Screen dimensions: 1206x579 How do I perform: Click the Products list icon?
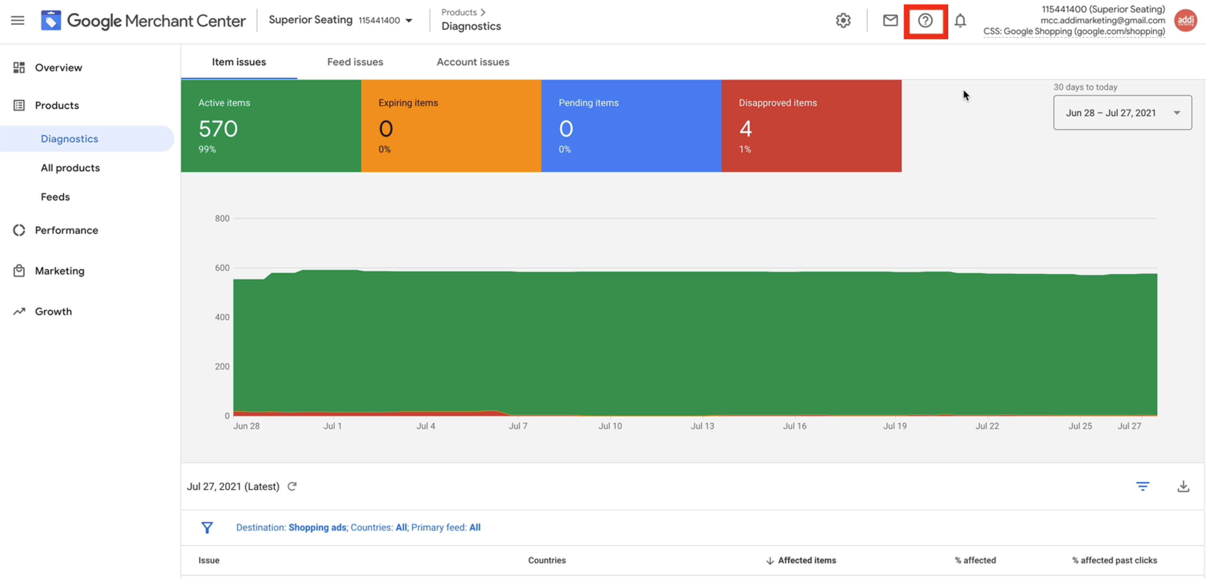(x=19, y=105)
